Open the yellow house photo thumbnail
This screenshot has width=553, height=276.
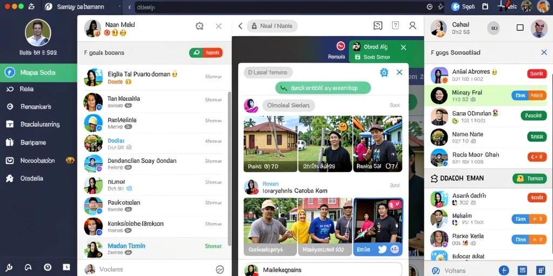pyautogui.click(x=271, y=144)
